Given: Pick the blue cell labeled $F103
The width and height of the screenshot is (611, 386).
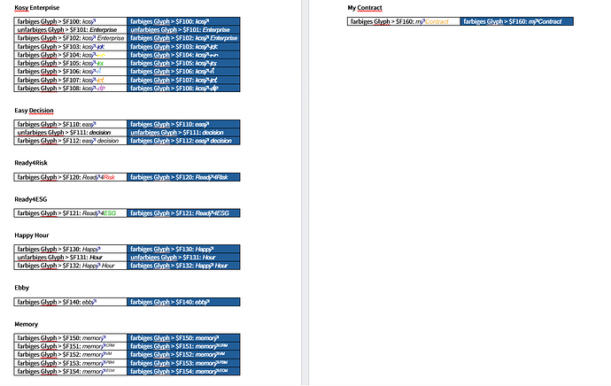Looking at the screenshot, I should pos(183,46).
